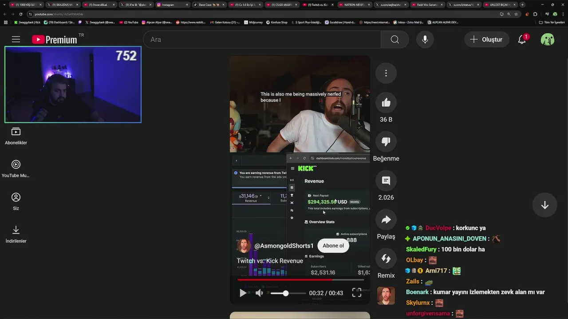Open YouTube notifications bell

tap(522, 39)
